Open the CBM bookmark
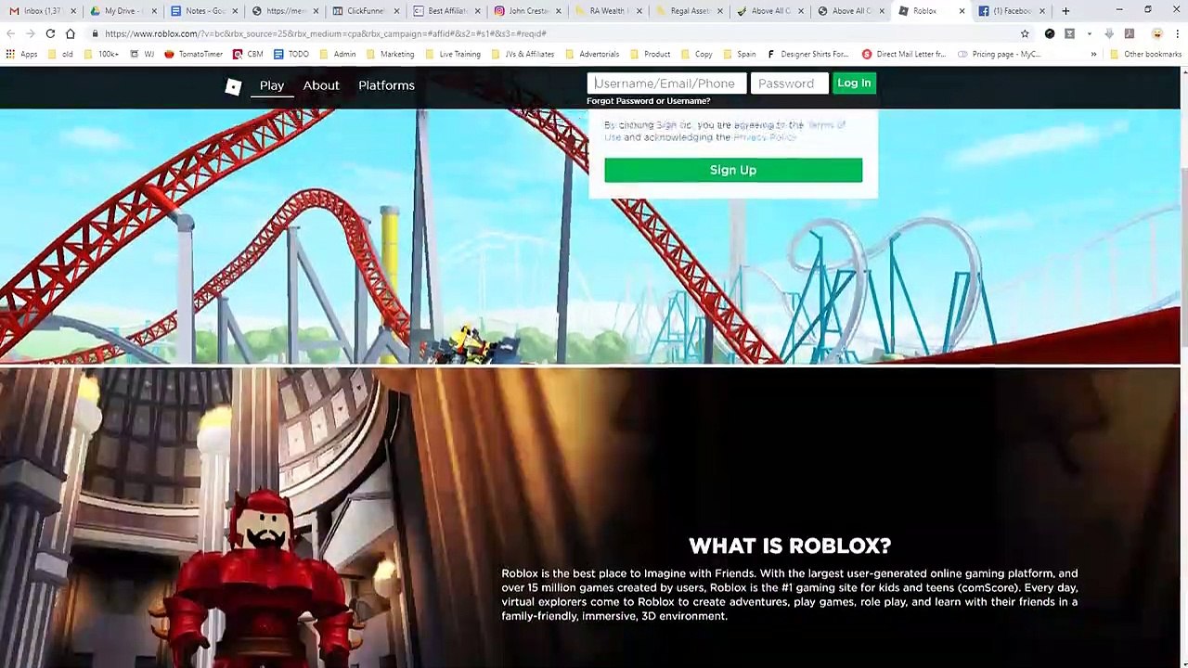The height and width of the screenshot is (668, 1188). 248,54
